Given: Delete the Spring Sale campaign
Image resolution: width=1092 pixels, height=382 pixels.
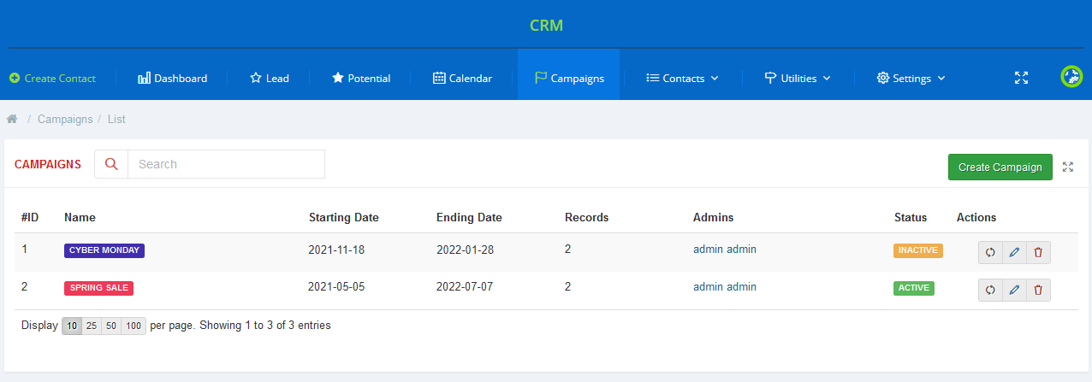Looking at the screenshot, I should (1038, 290).
